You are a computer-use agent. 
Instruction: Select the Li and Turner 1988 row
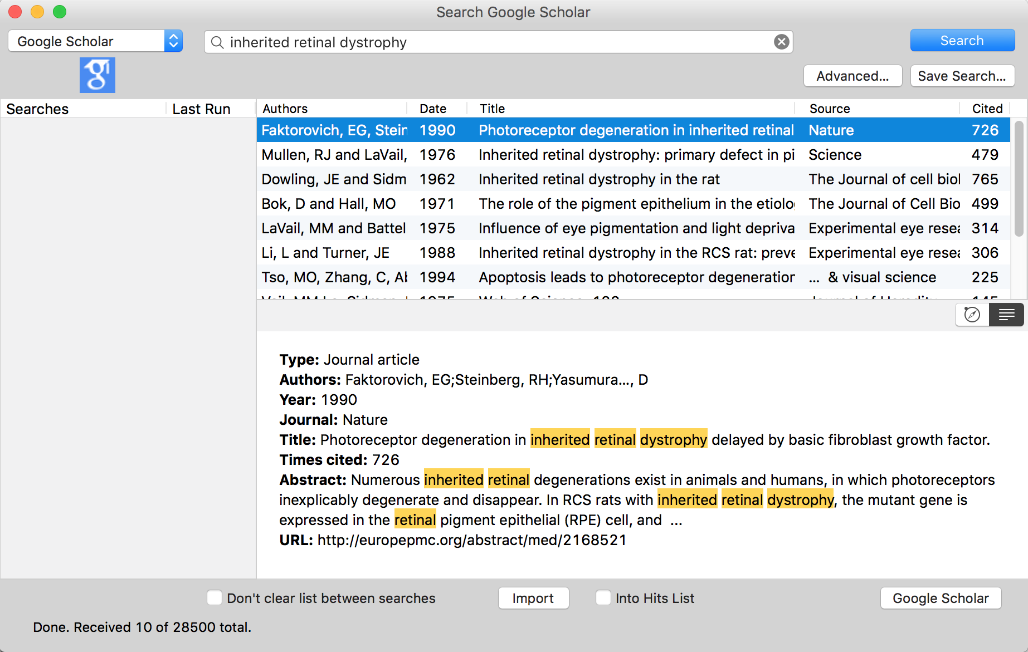tap(634, 253)
